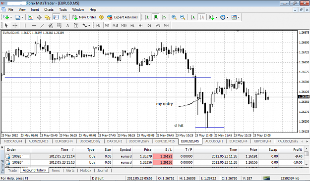
Task: Click the terminal scrollbar down arrow
Action: click(x=306, y=165)
